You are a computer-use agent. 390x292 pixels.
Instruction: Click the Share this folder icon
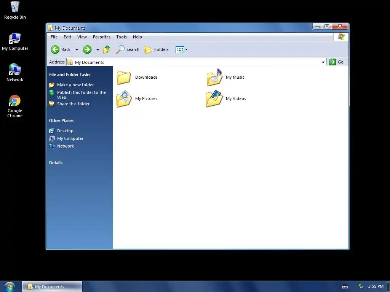51,104
